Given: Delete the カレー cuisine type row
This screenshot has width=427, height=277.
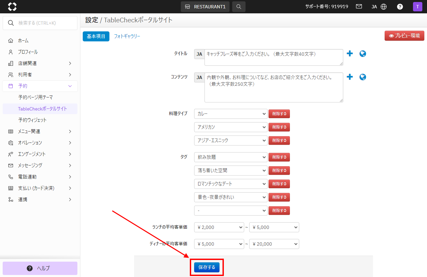Looking at the screenshot, I should pos(279,114).
